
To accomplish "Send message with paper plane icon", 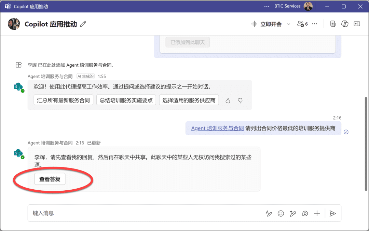I will [x=332, y=214].
